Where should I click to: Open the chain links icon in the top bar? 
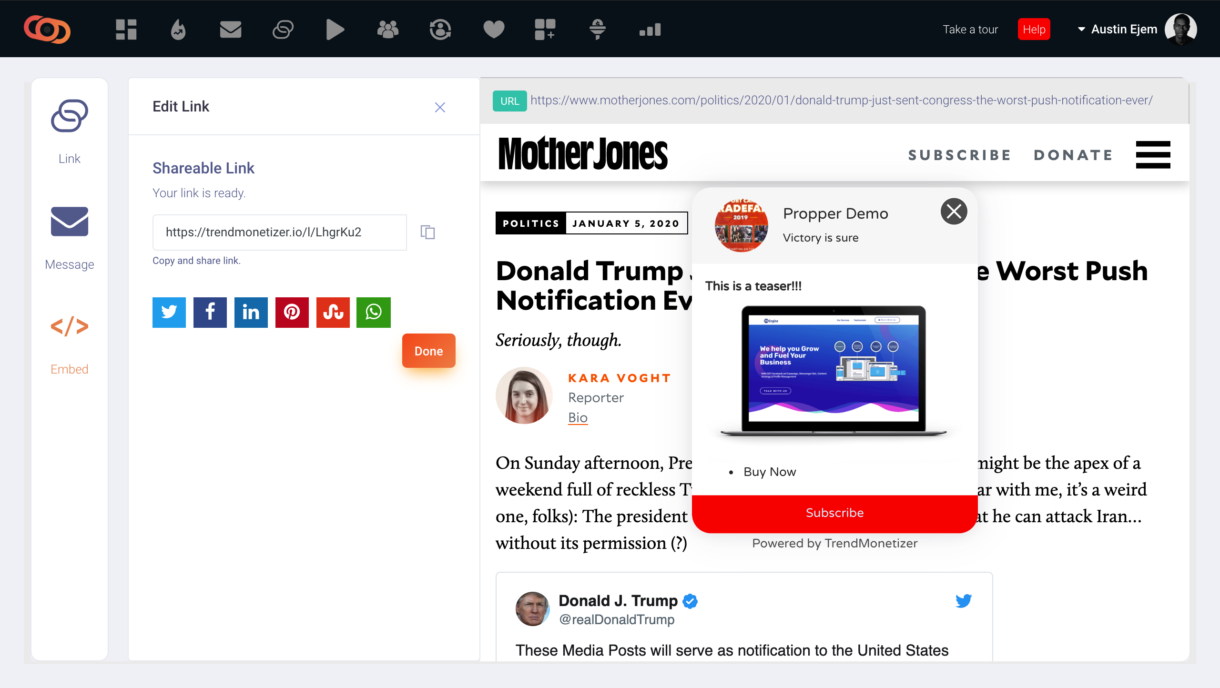pyautogui.click(x=283, y=30)
